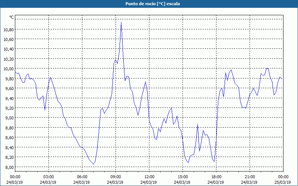Click the 18:00 time axis label
Image resolution: width=298 pixels, height=186 pixels.
tap(216, 177)
